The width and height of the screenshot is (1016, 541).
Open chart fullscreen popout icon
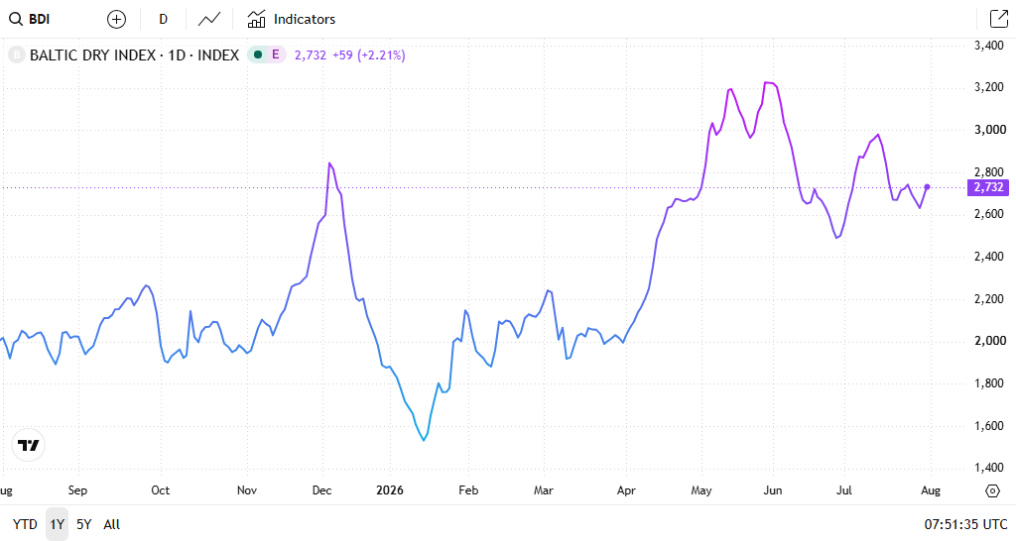click(x=998, y=20)
